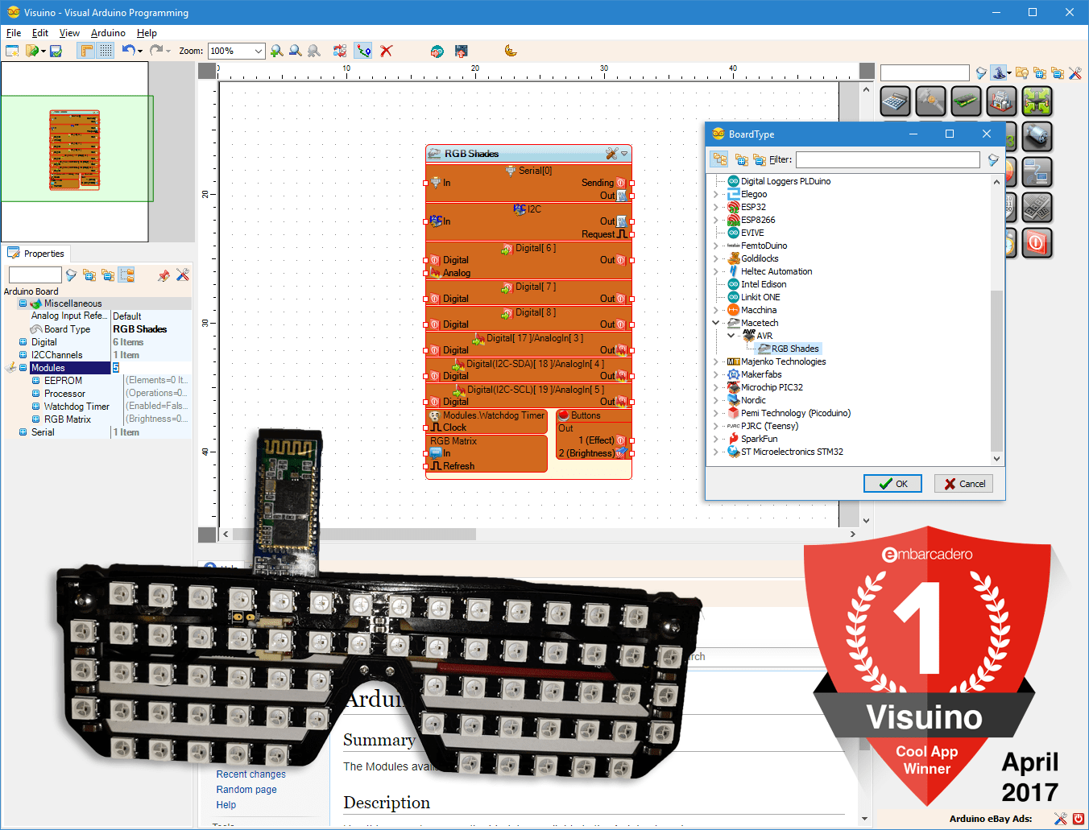Open the File menu
Image resolution: width=1089 pixels, height=830 pixels.
pos(14,33)
